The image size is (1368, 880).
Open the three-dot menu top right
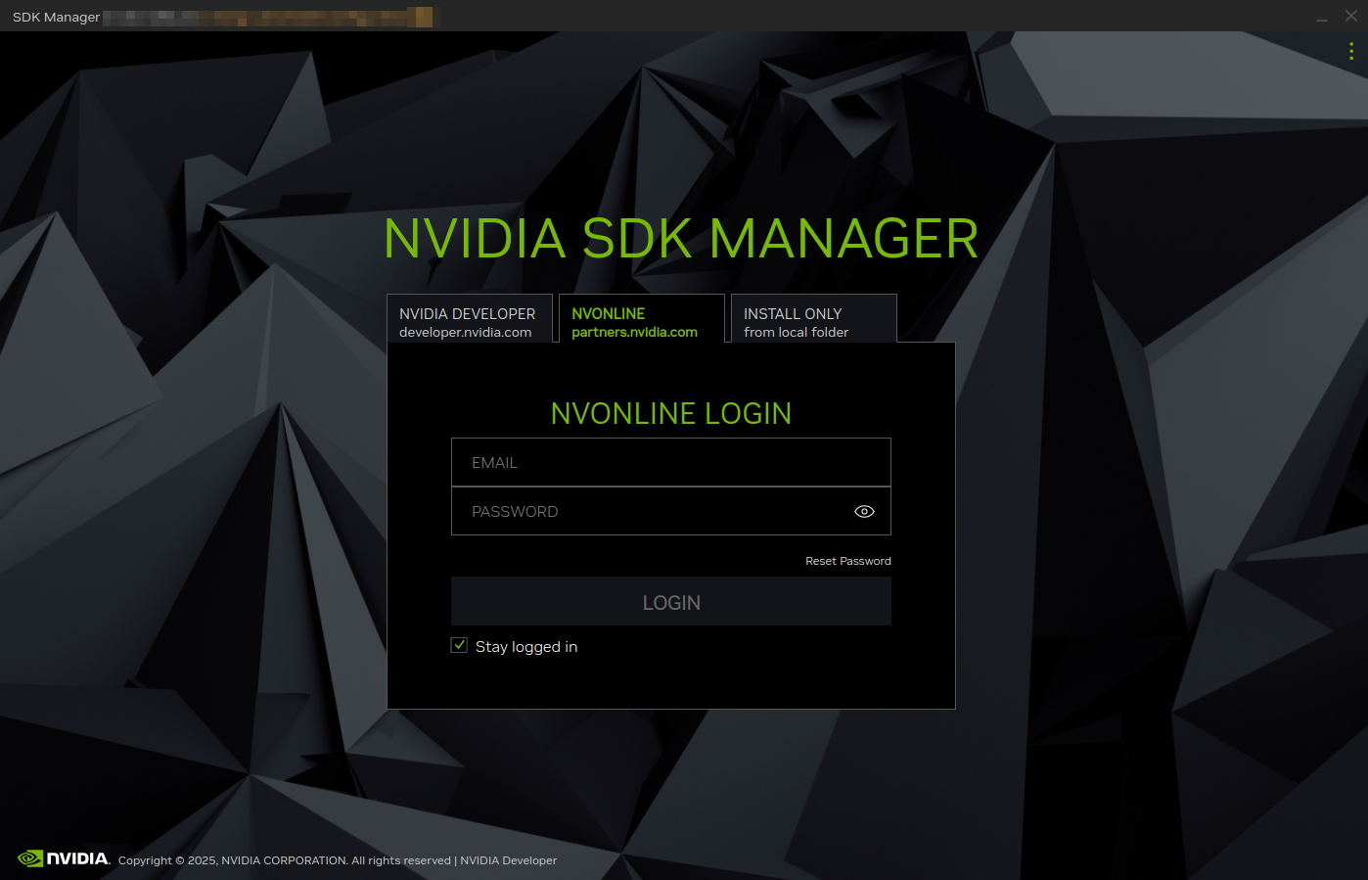1351,51
